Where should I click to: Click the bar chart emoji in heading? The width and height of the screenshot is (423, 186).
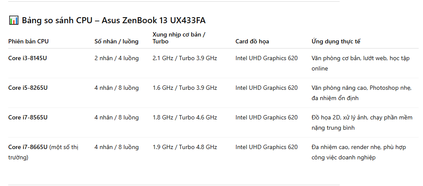[13, 20]
